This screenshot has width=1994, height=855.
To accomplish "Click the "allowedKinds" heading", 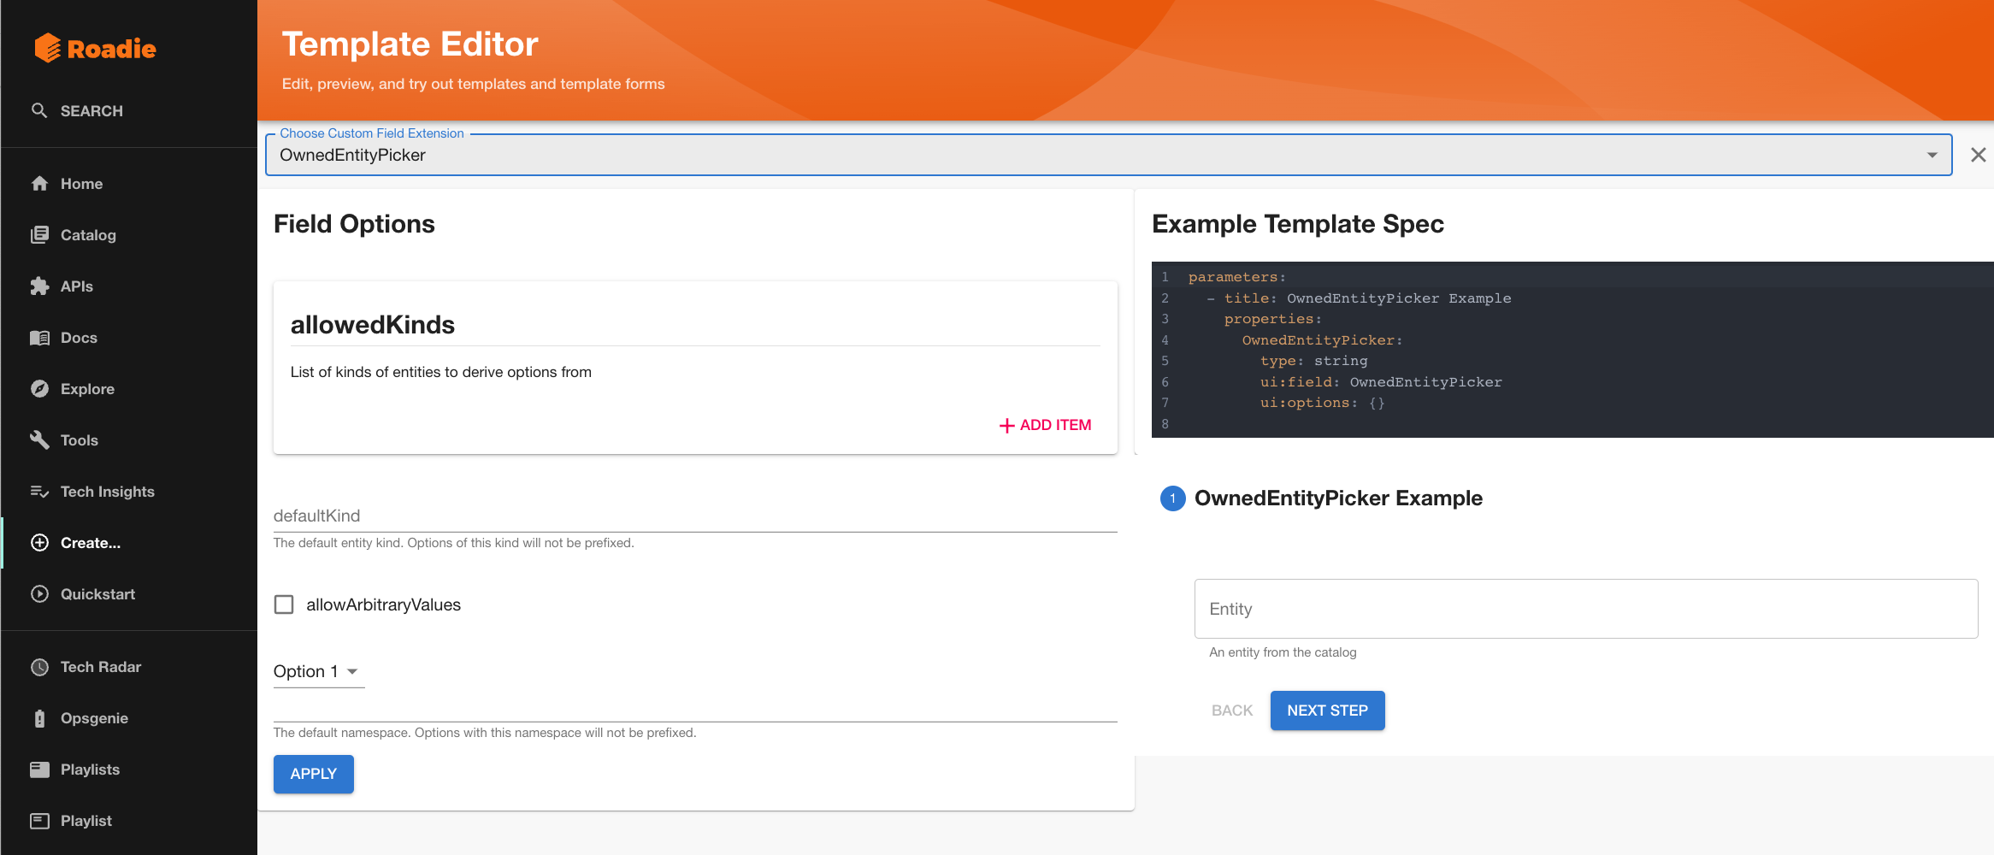I will (373, 325).
